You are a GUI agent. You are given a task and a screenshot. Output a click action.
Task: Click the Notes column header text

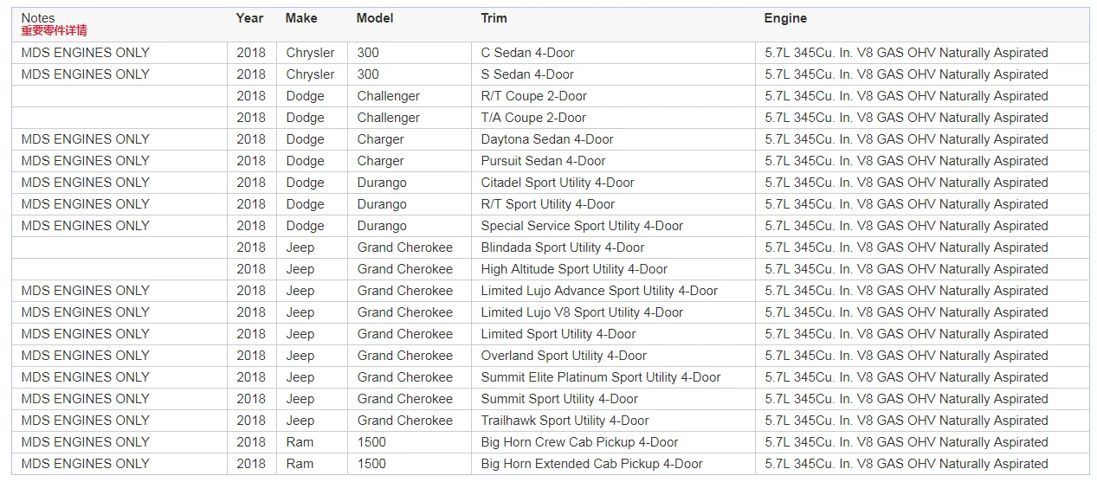click(38, 17)
